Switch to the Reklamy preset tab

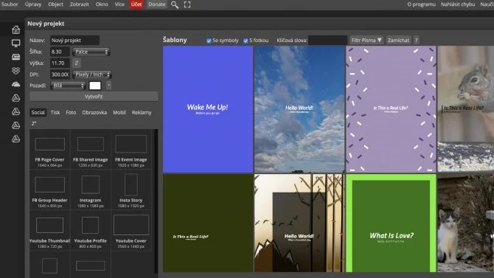pos(142,113)
